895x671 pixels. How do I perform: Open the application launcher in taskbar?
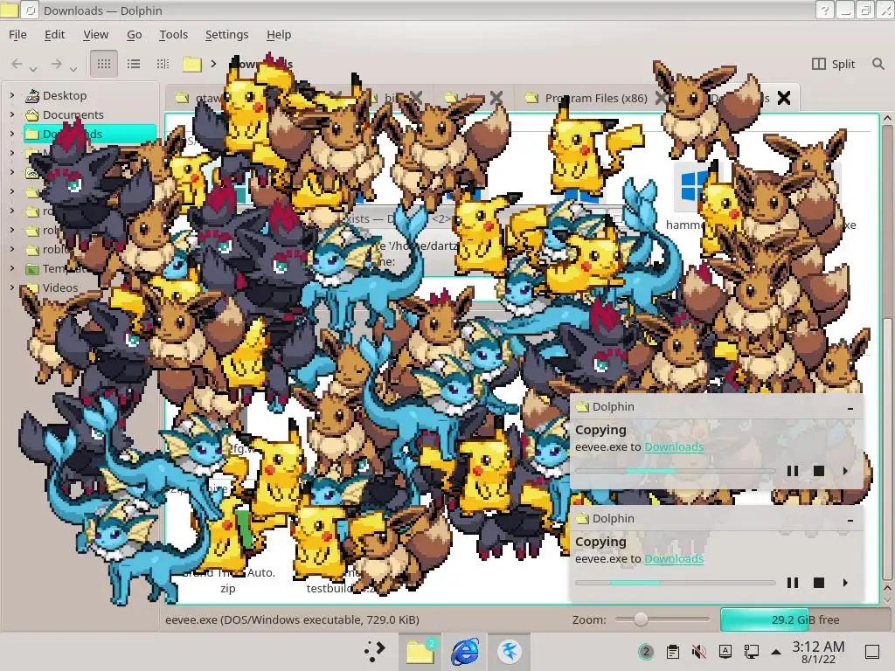[374, 651]
